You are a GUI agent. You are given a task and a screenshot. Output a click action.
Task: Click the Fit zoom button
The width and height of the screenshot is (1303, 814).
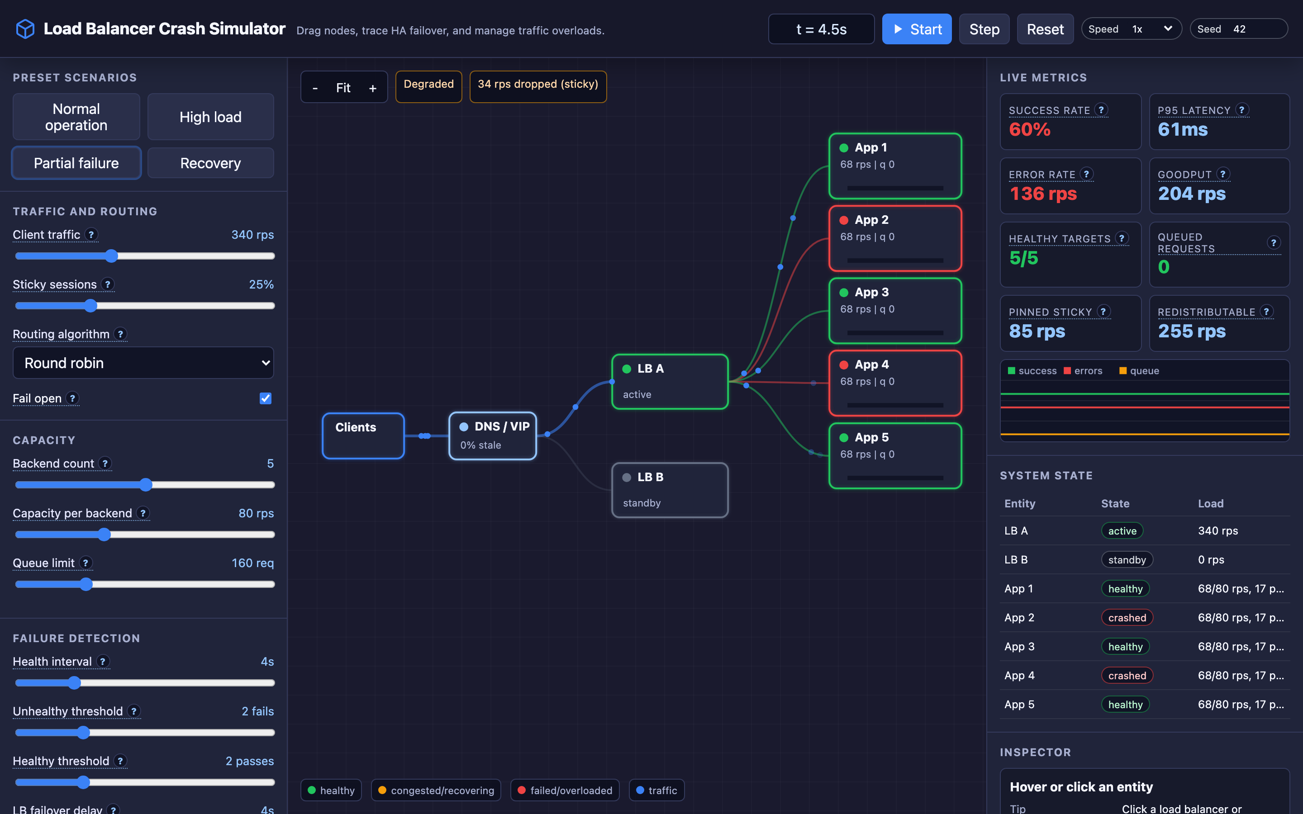343,88
